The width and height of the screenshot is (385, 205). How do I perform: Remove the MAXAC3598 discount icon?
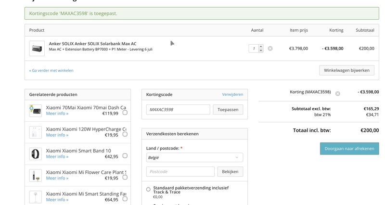[338, 93]
